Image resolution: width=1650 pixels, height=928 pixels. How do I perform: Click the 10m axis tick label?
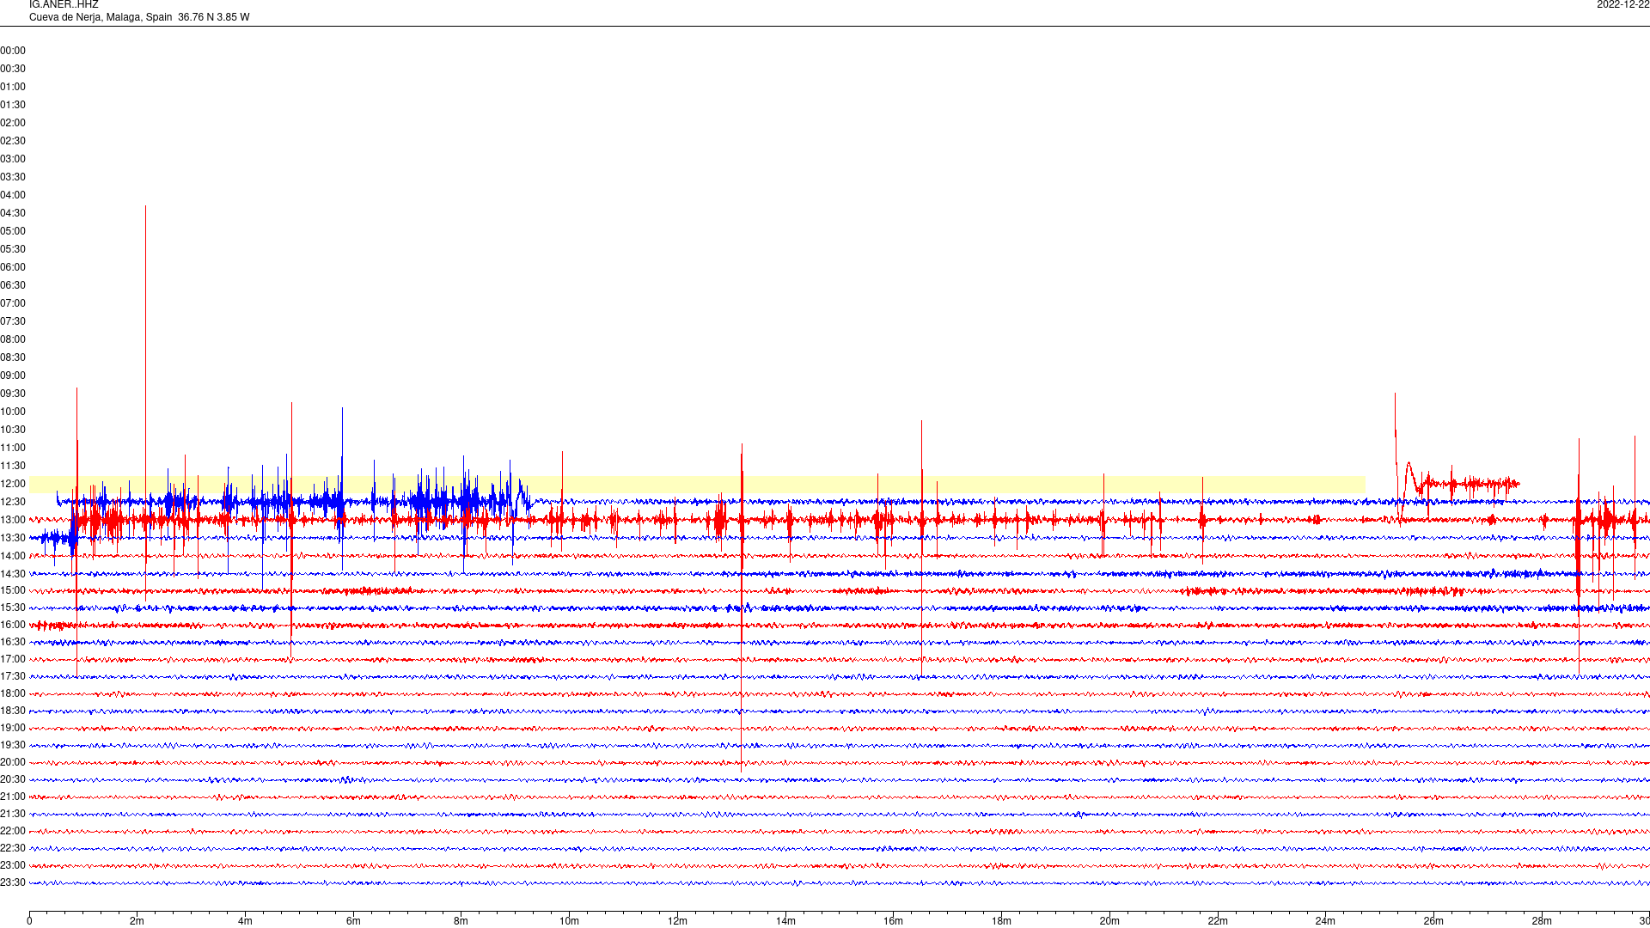(x=569, y=921)
